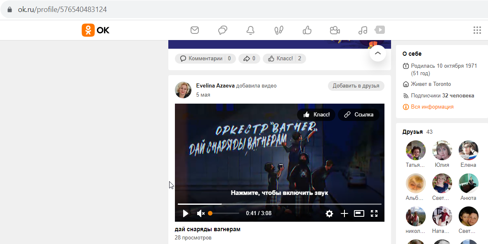Open video settings gear
Screen dimensions: 488x244
pos(329,213)
